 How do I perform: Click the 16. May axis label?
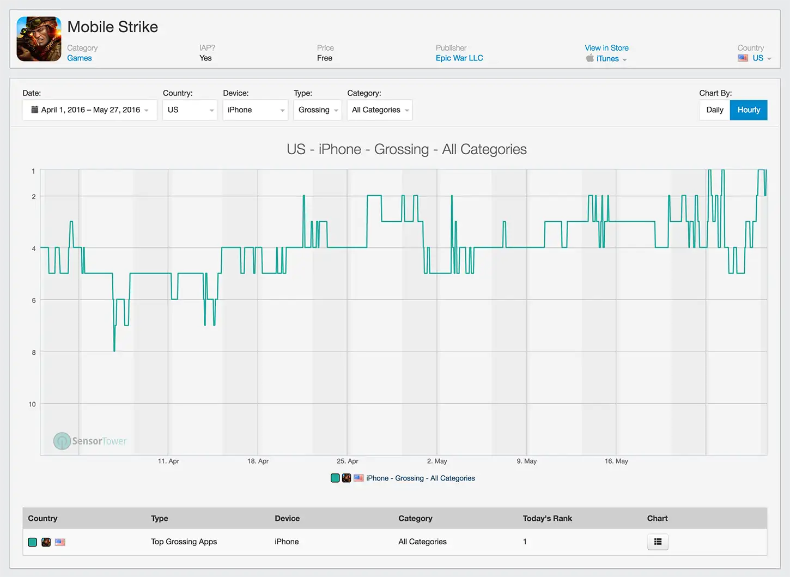[616, 461]
